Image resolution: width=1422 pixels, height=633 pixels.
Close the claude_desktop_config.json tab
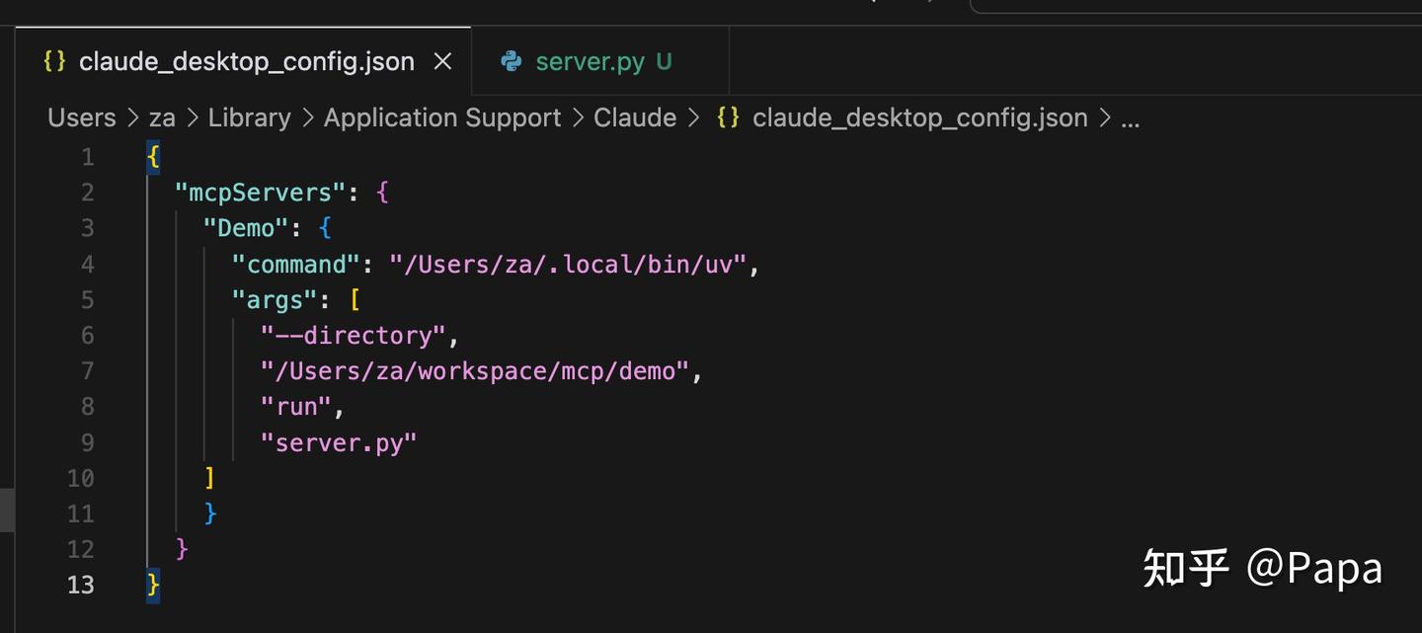(443, 61)
